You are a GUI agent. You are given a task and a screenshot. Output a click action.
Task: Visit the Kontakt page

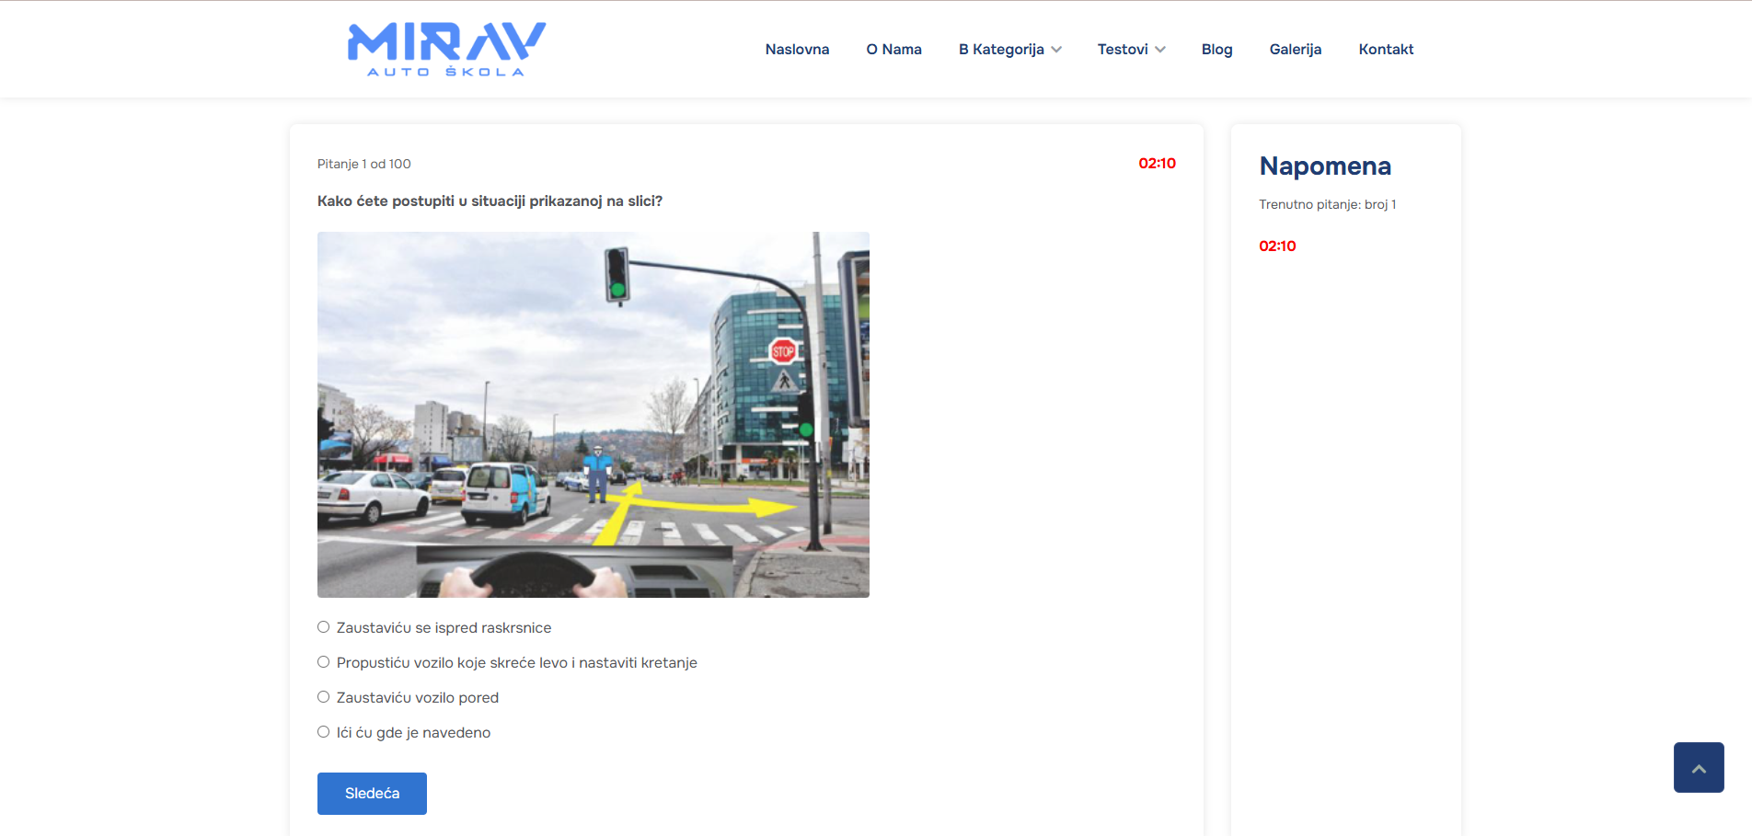1386,50
